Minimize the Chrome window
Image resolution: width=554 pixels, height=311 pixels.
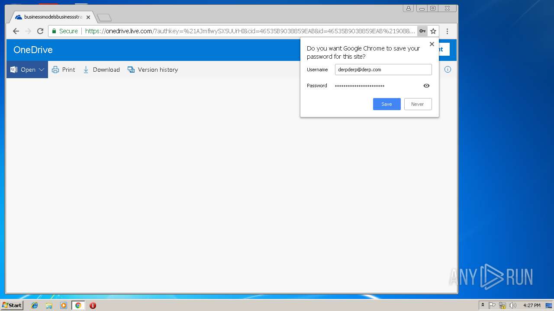click(422, 8)
